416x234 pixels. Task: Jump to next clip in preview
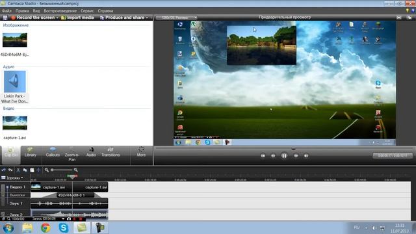[x=306, y=156]
